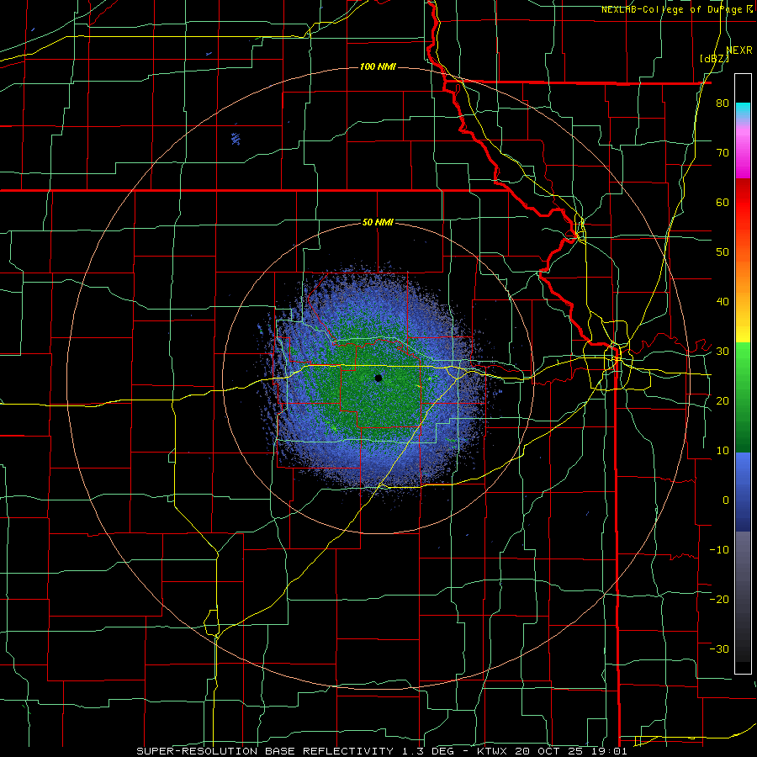Click the 60 tick label on dBZ scale
Screen dimensions: 757x757
click(723, 202)
